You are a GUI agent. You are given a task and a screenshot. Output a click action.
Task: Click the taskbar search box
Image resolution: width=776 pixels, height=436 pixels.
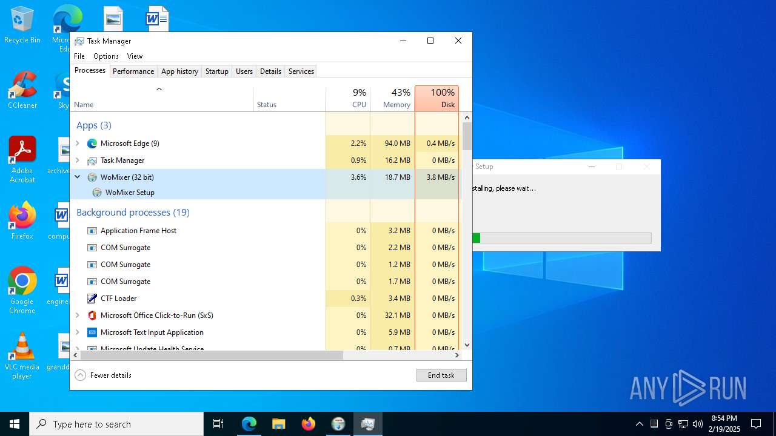(x=116, y=424)
